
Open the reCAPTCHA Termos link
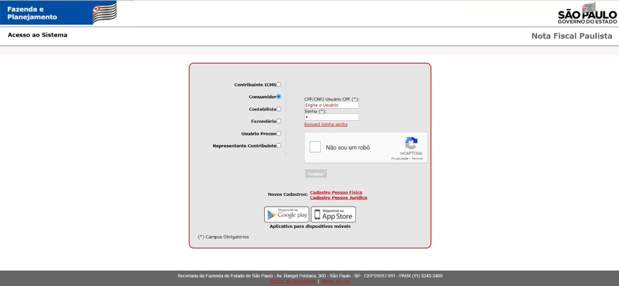click(x=417, y=159)
